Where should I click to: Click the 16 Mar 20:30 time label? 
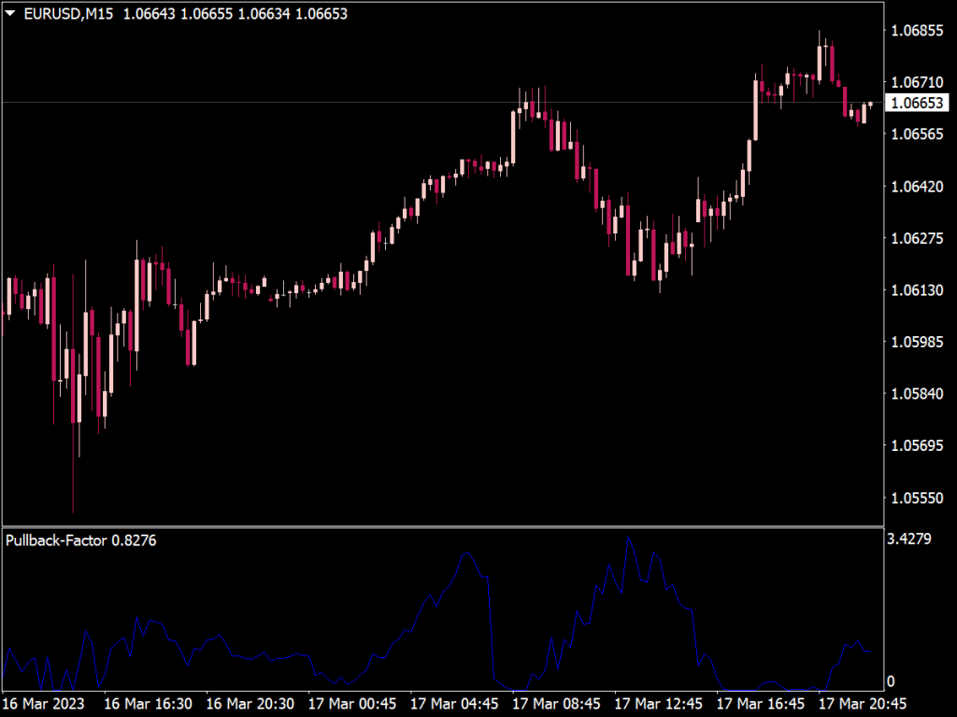point(250,704)
